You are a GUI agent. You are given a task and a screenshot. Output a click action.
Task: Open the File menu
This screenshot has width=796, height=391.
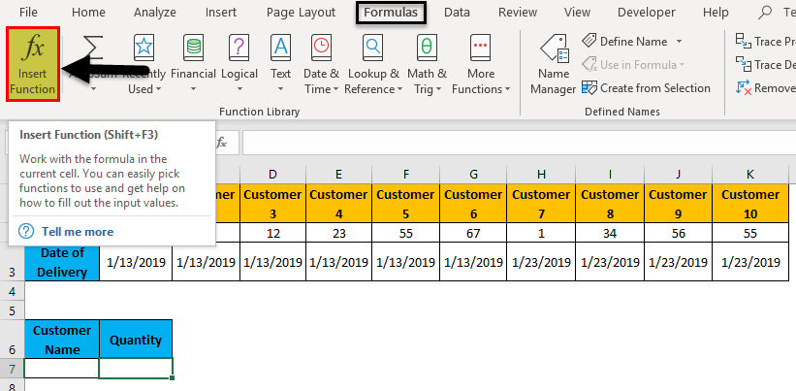click(29, 13)
